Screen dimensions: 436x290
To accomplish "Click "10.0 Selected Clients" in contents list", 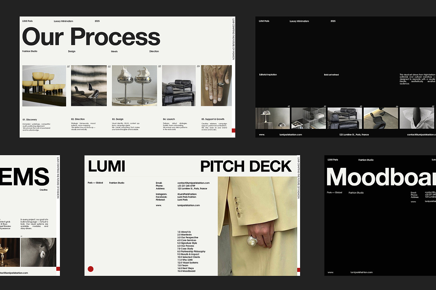I will pyautogui.click(x=188, y=257).
